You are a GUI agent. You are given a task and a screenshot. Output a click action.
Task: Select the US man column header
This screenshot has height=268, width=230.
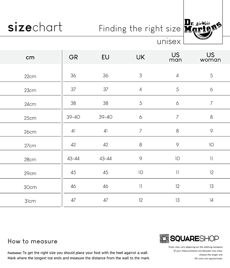175,57
